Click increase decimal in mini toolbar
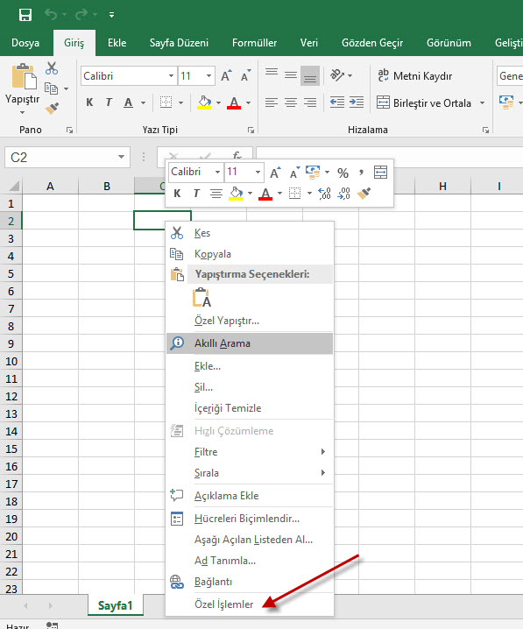Image resolution: width=523 pixels, height=629 pixels. (324, 194)
